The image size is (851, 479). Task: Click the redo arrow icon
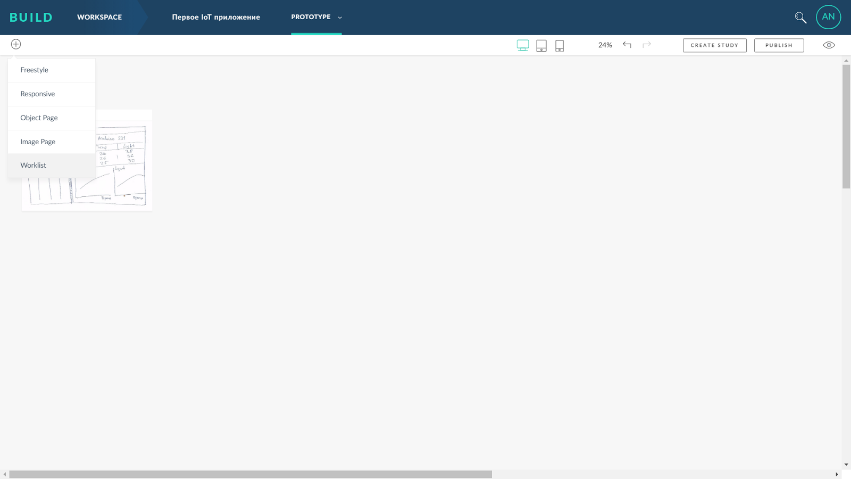(x=647, y=45)
